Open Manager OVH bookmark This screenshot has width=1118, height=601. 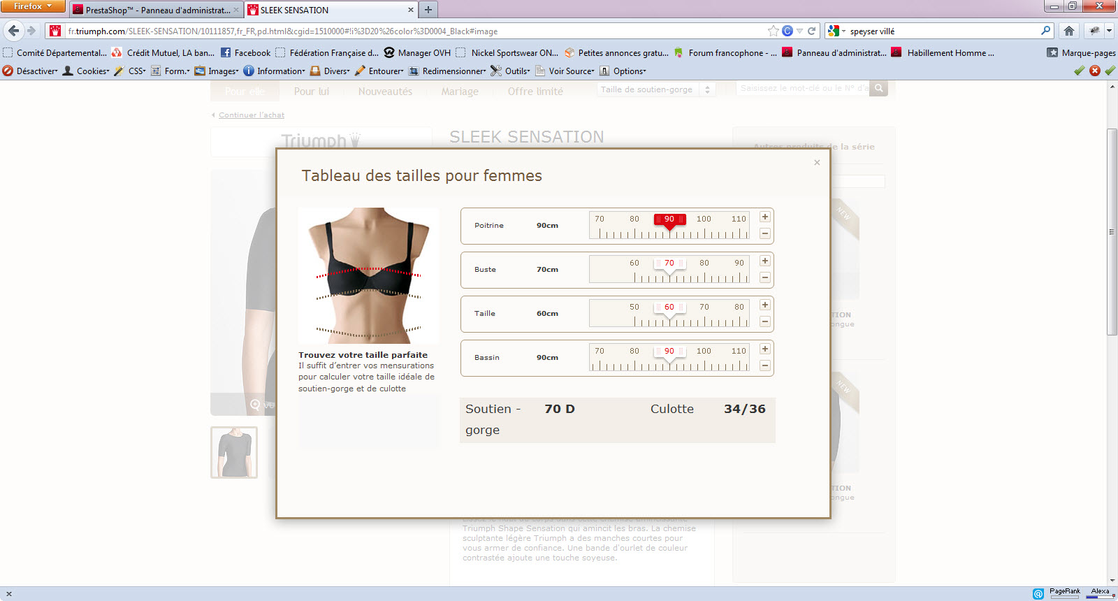click(x=417, y=52)
